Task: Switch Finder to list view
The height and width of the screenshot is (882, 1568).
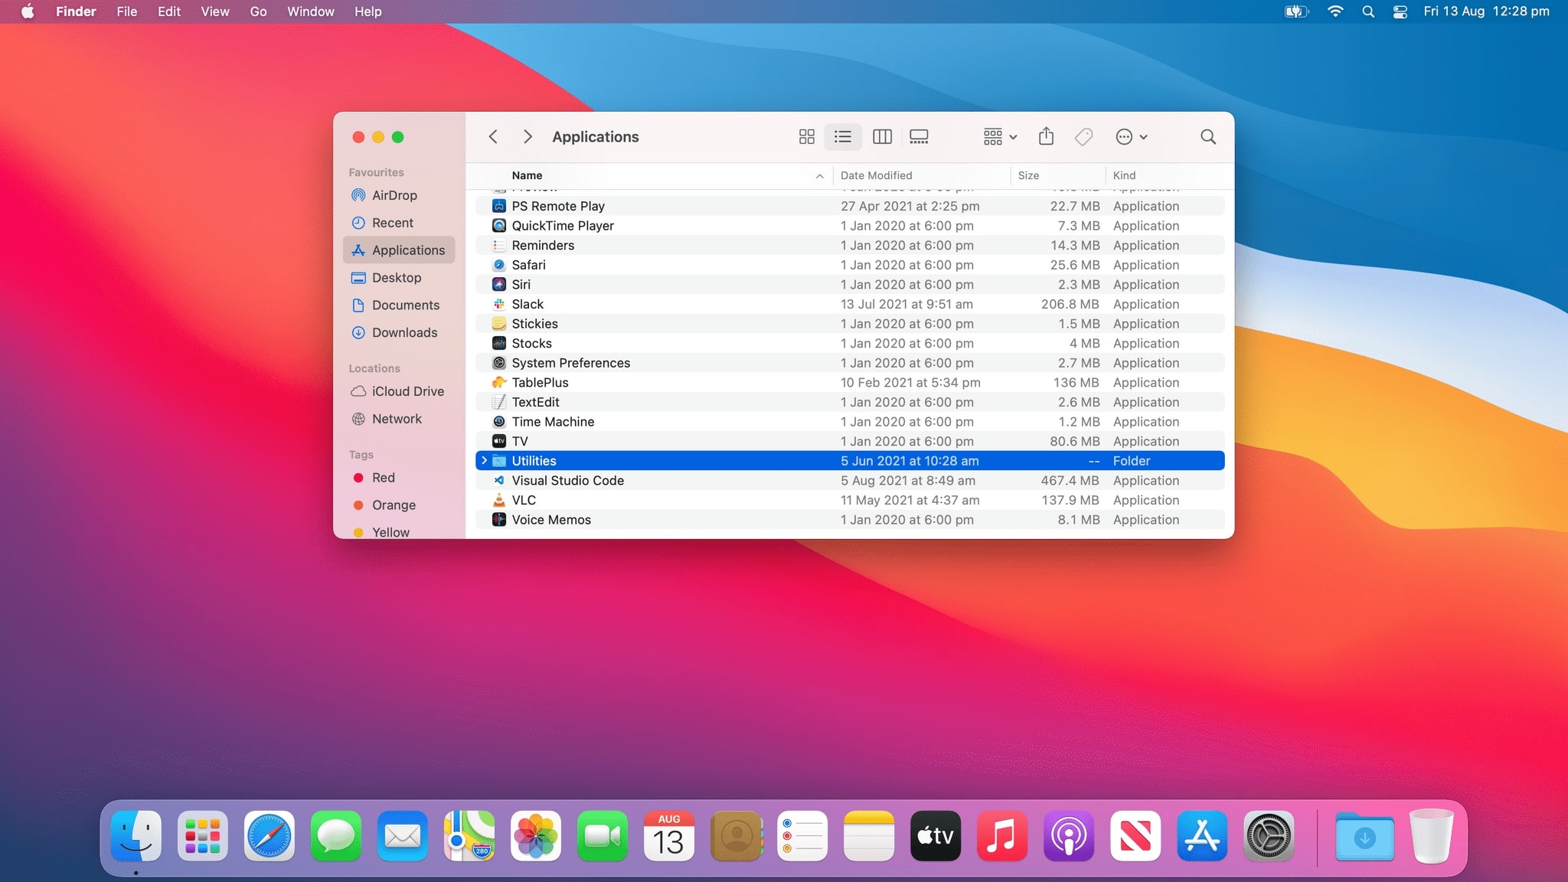Action: point(843,137)
